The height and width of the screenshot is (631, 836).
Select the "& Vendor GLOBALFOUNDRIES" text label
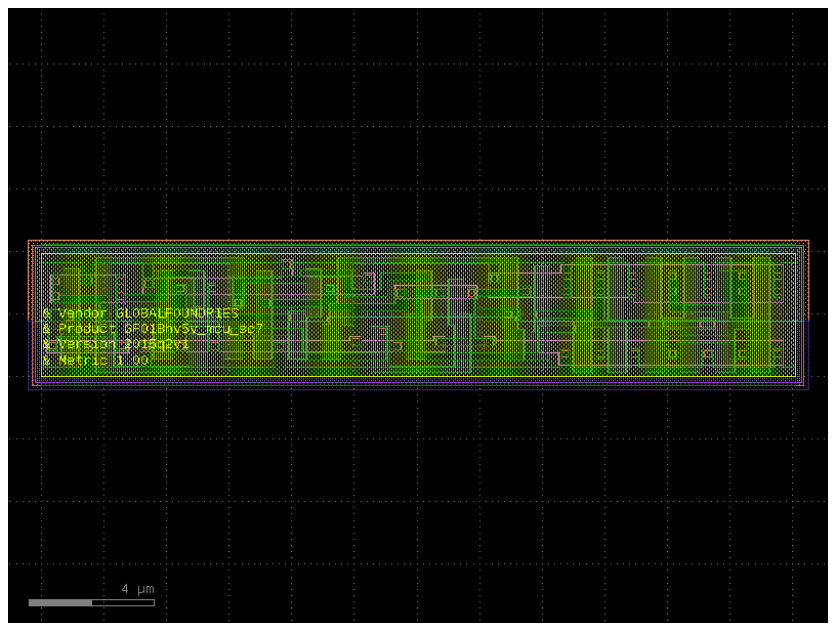pos(140,313)
